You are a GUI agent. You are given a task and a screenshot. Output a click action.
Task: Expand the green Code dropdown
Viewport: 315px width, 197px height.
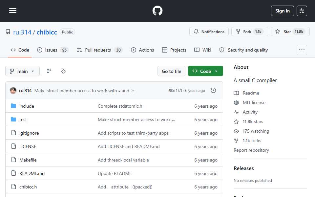[x=205, y=71]
